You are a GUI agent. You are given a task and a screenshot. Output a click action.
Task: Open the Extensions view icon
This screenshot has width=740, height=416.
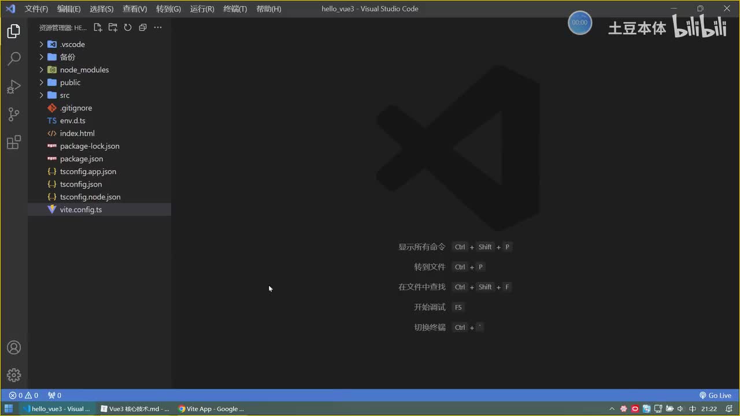click(x=14, y=142)
